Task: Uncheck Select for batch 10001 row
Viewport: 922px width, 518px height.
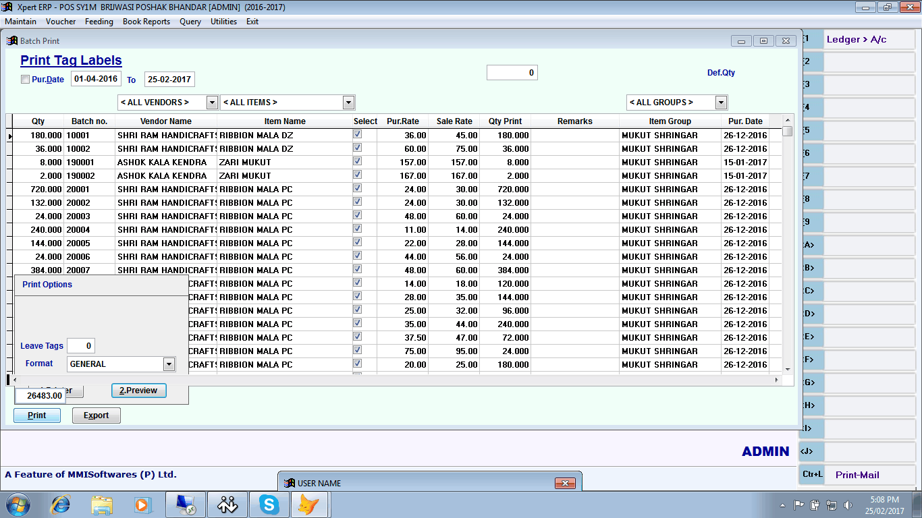Action: coord(358,134)
